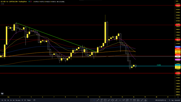This screenshot has width=181, height=102.
Task: Expand the collapsed indicators legend
Action: click(2, 4)
